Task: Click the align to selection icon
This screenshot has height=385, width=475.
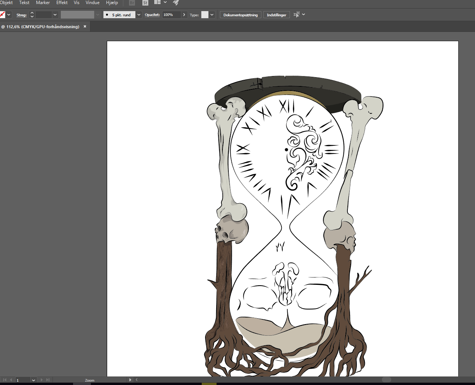Action: click(296, 14)
